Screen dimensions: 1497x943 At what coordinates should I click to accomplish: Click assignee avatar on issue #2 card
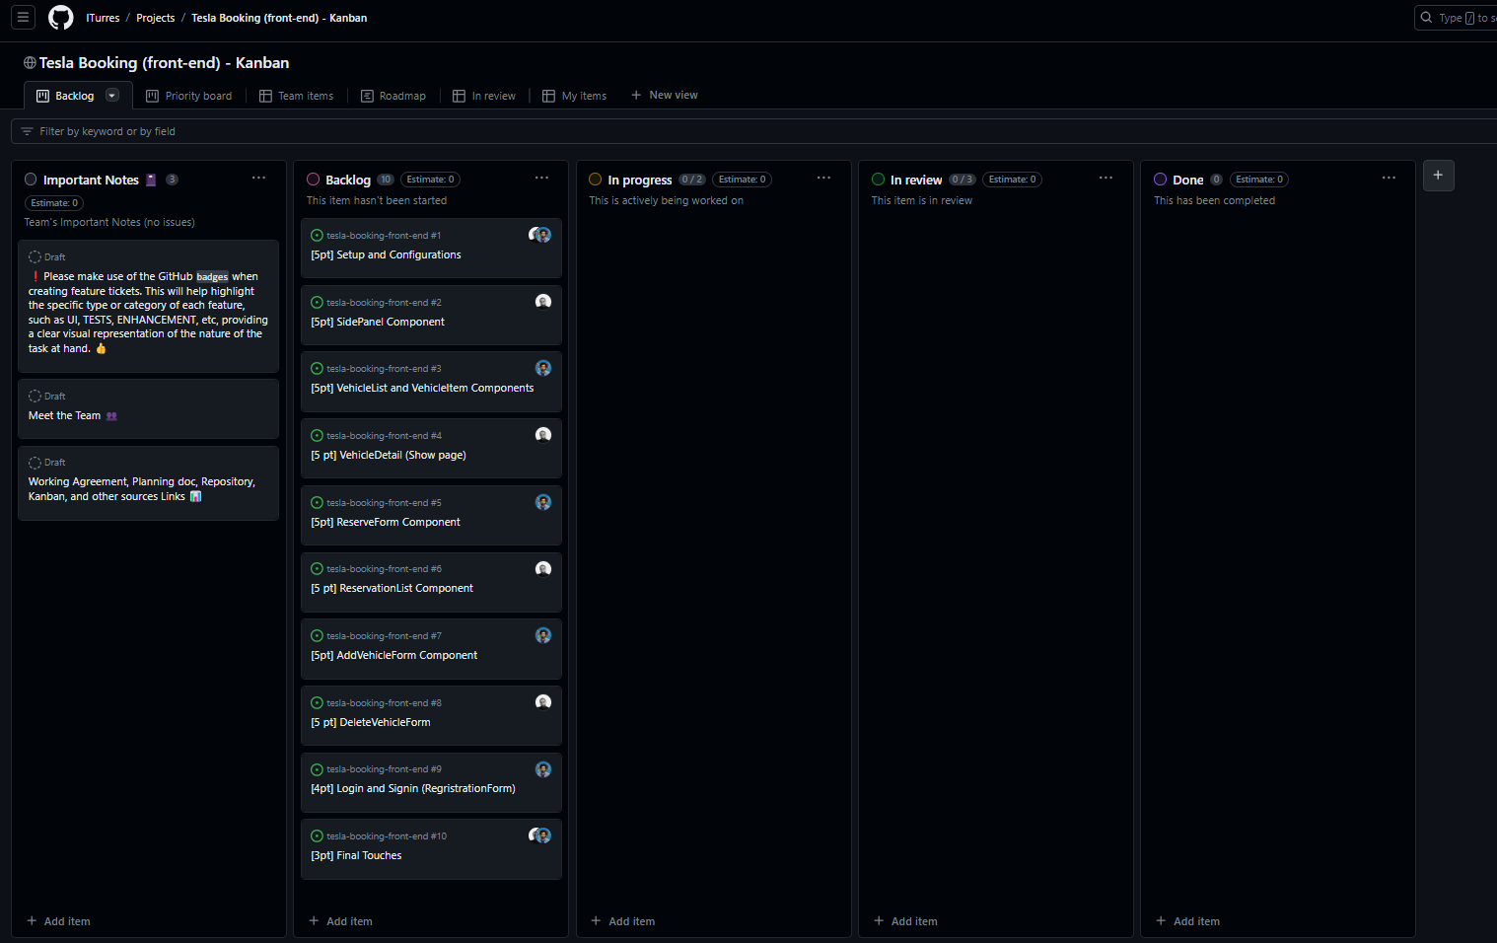(543, 302)
